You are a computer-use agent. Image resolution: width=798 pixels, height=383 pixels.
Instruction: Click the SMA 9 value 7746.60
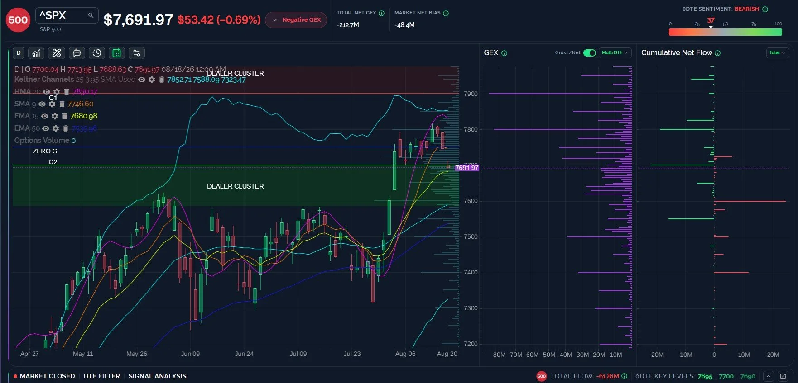[x=81, y=104]
